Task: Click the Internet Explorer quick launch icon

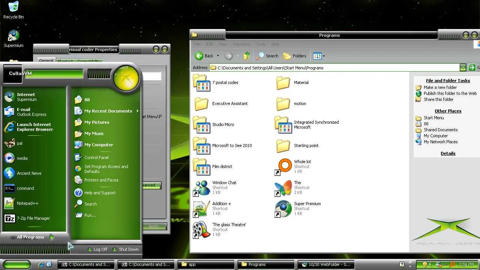Action: (41, 264)
